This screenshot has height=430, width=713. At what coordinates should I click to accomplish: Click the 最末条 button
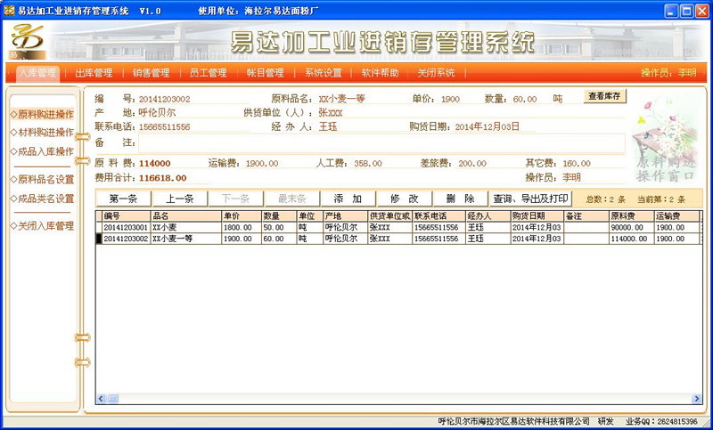point(292,199)
